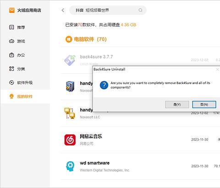Click the grid icon beside 分类
Screen dimensions: 220x188
(11, 69)
